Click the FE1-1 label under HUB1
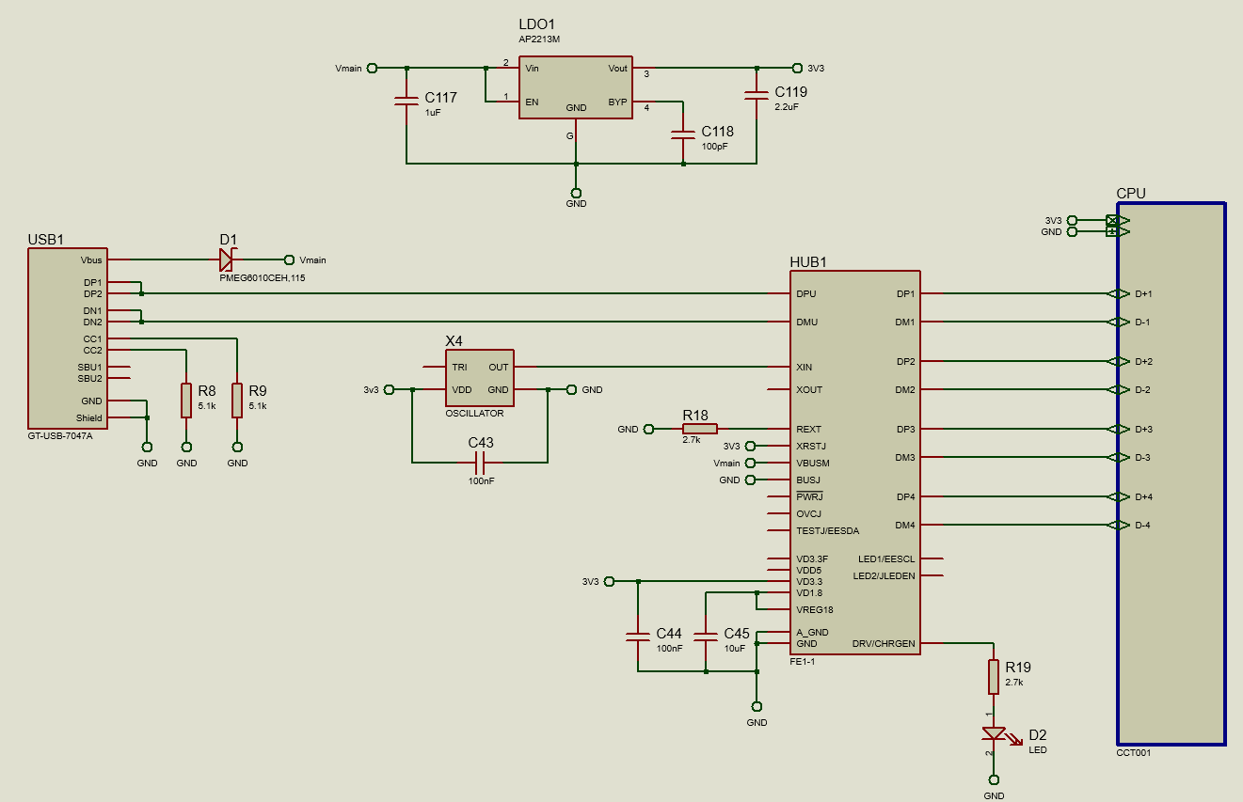Screen dimensions: 1243x802 802,662
